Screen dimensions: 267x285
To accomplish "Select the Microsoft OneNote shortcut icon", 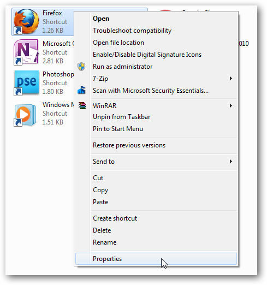I will (x=26, y=52).
